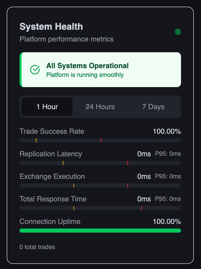Click the green Connection Uptime bar
The height and width of the screenshot is (269, 201).
click(x=100, y=231)
